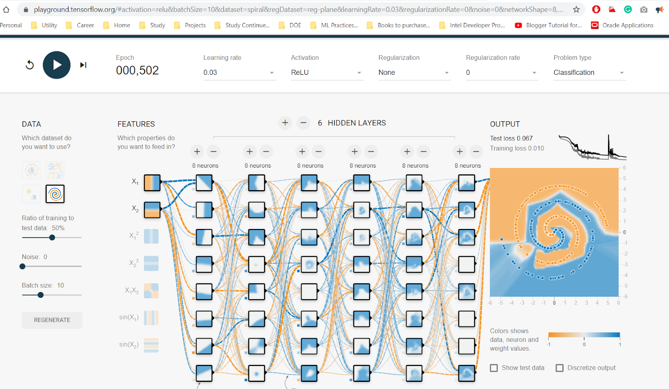The image size is (669, 389).
Task: Click the REGENERATE button
Action: (52, 320)
